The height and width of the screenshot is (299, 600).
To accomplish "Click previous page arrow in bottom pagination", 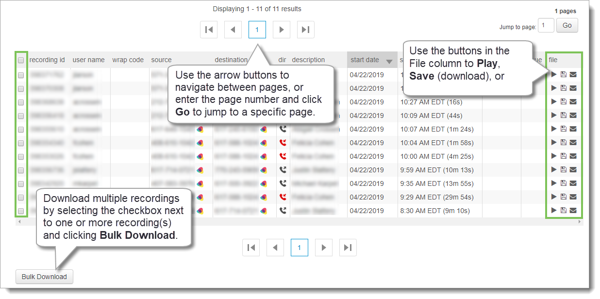I will tap(275, 248).
